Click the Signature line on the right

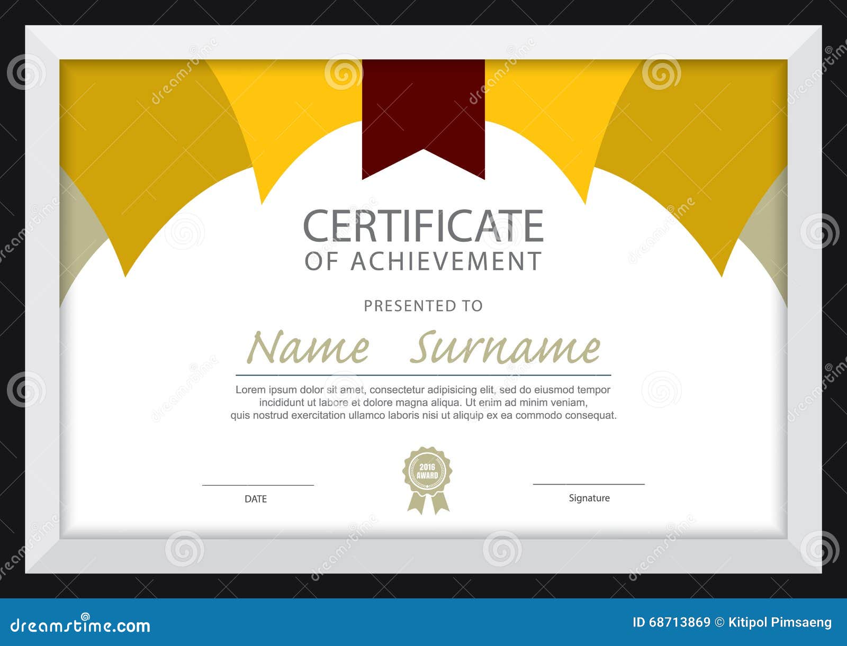[x=589, y=483]
